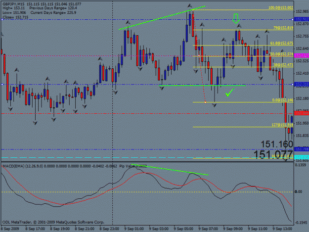Click 151.950 on the price axis
This screenshot has width=309, height=232.
pos(302,123)
